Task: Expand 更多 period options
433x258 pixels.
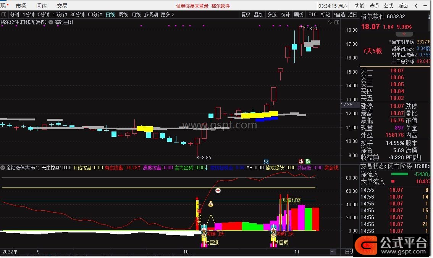Action: click(x=167, y=14)
